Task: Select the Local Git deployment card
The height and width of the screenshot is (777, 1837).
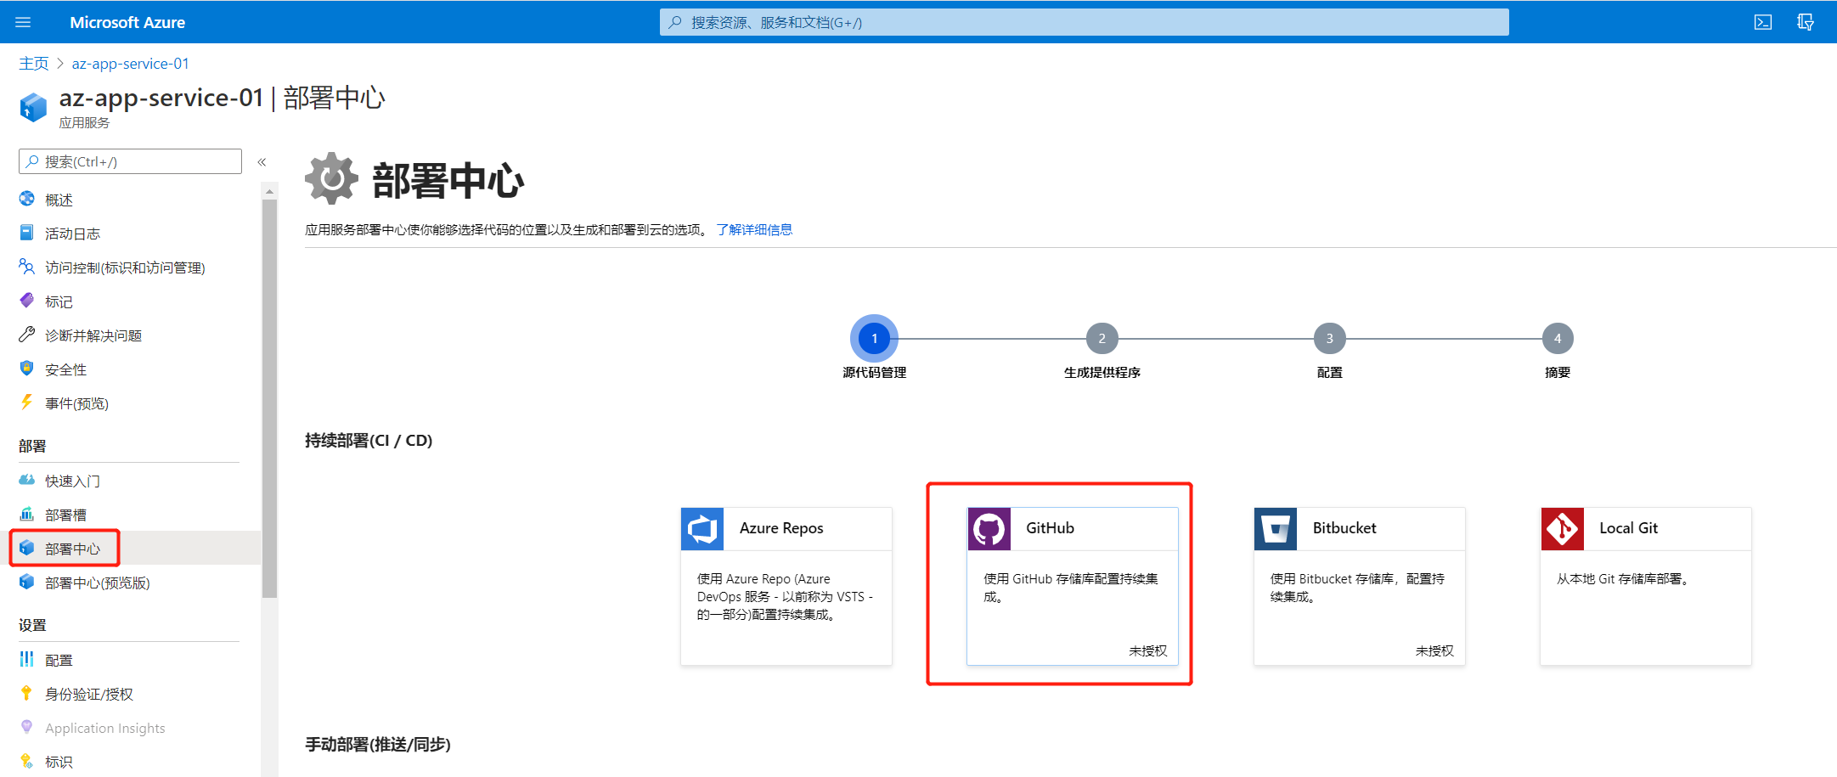Action: point(1646,586)
